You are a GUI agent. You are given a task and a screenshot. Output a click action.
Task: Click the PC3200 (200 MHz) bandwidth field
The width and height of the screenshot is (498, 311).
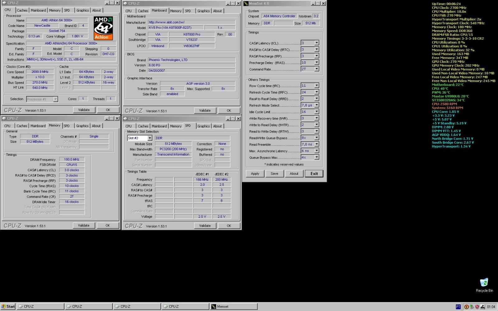tap(173, 149)
